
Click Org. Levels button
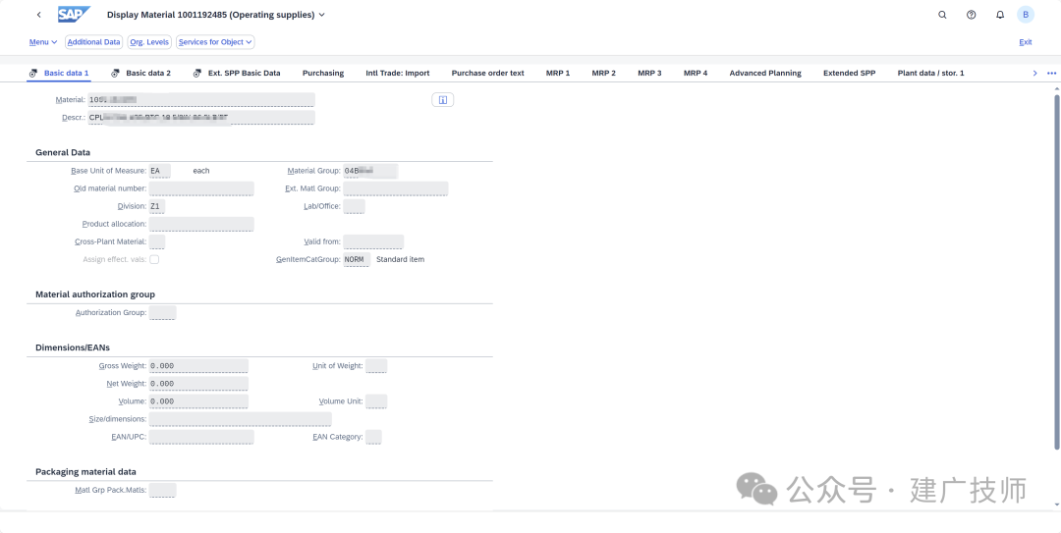tap(149, 42)
